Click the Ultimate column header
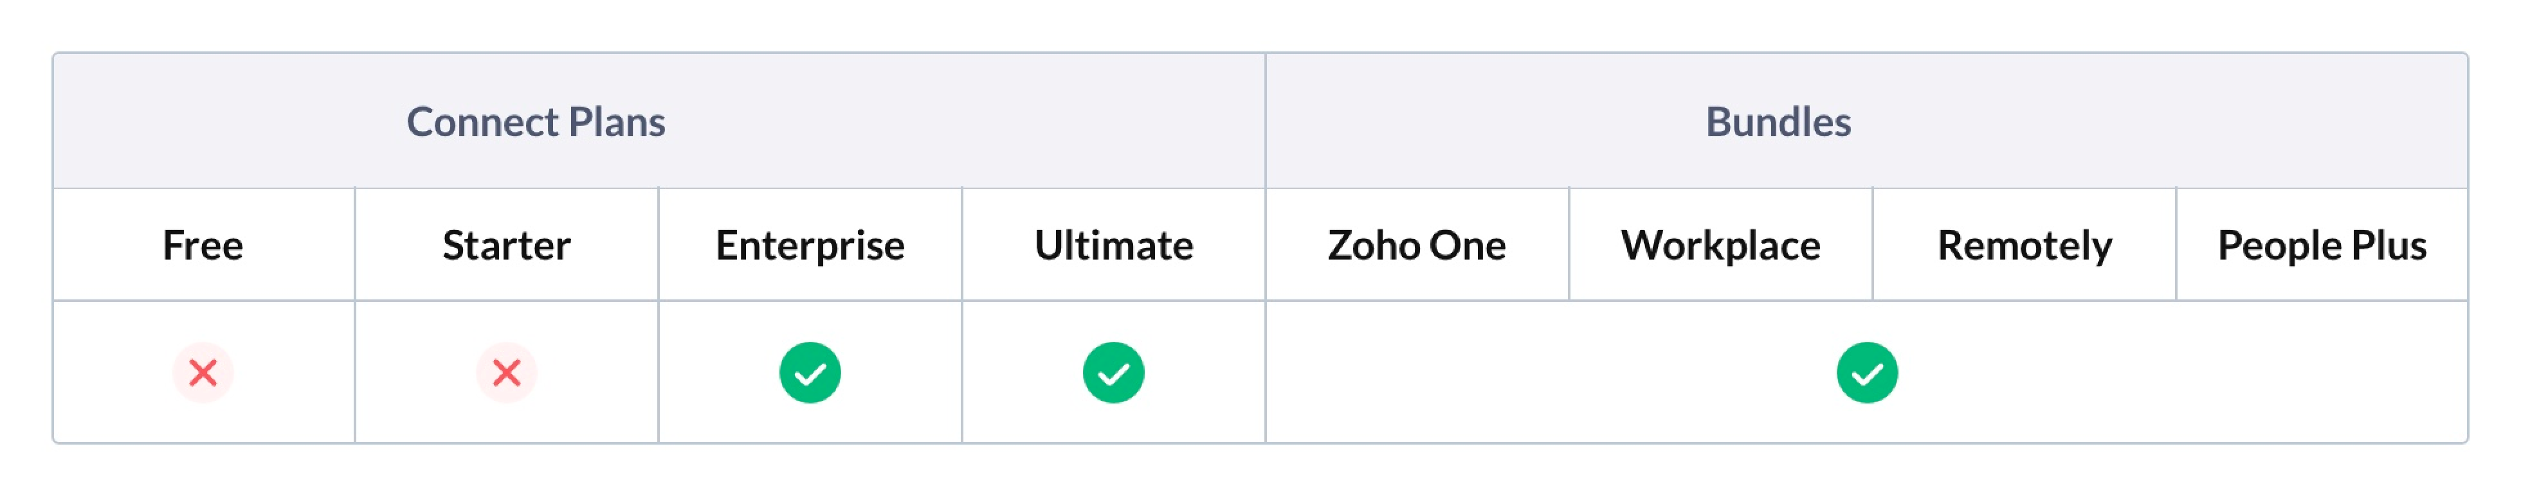 coord(1113,245)
